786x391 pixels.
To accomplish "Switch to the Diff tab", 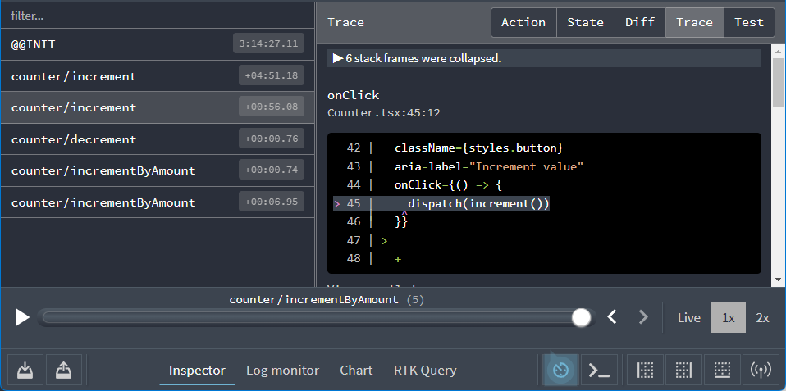I will (640, 22).
